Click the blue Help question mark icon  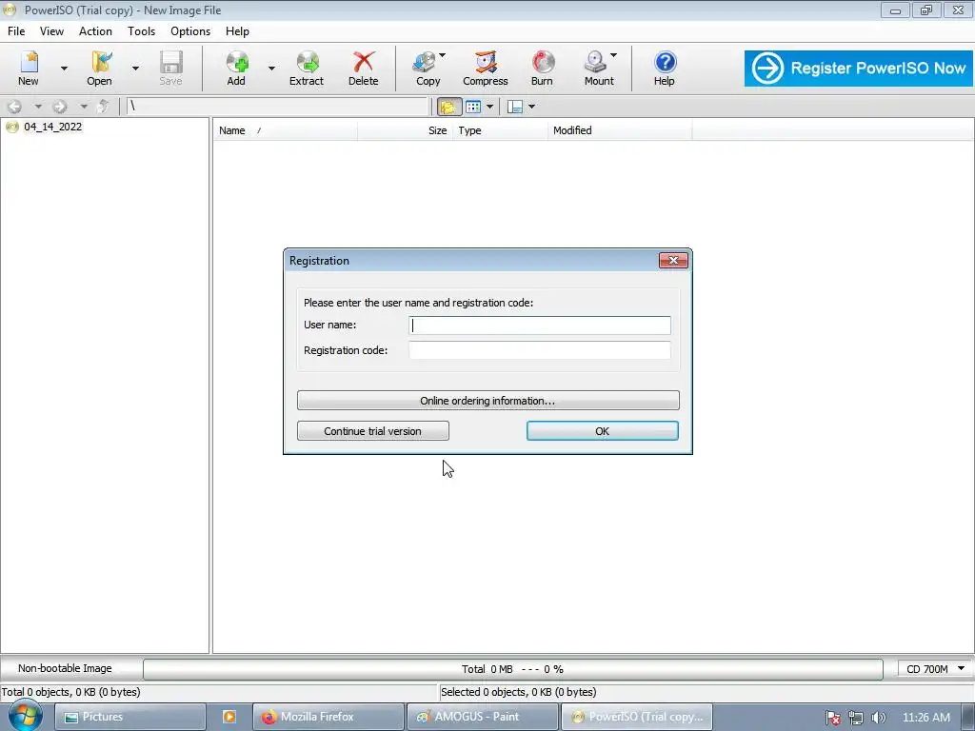tap(664, 69)
